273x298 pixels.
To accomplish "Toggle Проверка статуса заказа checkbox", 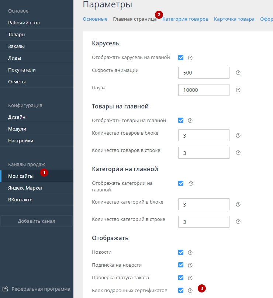I will pyautogui.click(x=181, y=278).
